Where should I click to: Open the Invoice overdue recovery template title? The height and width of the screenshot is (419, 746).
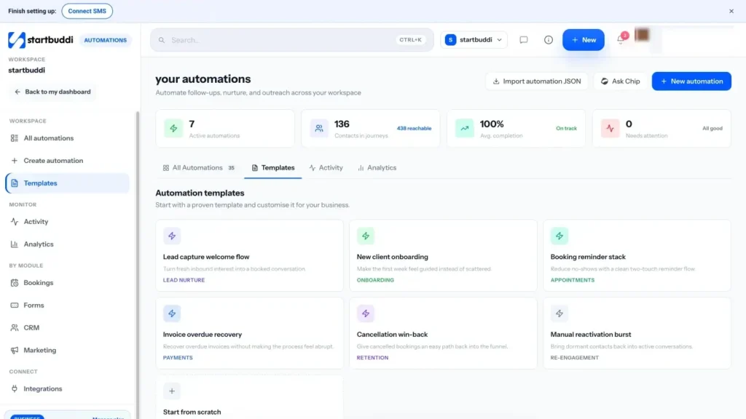(203, 335)
